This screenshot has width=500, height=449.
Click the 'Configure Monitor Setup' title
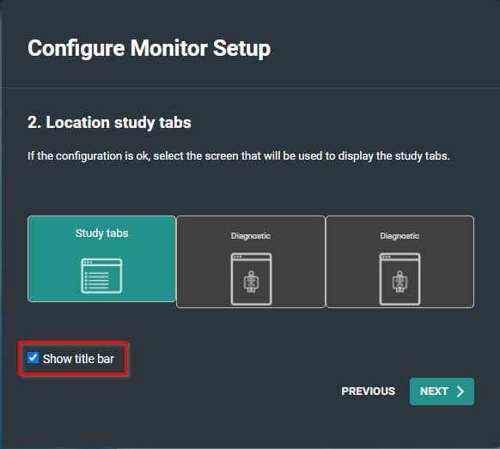click(149, 48)
